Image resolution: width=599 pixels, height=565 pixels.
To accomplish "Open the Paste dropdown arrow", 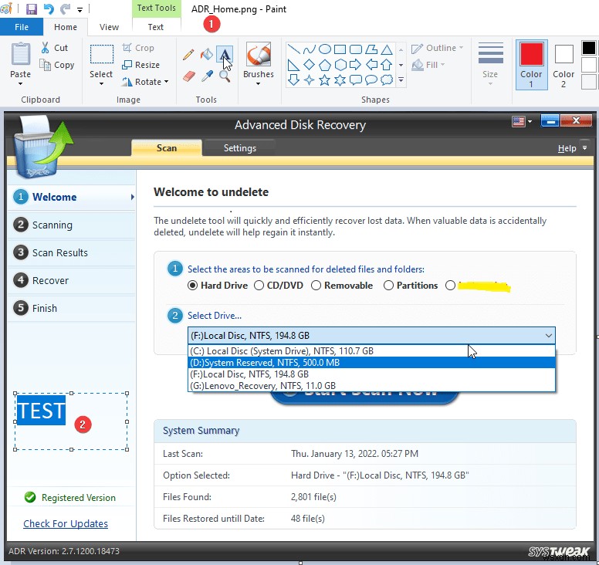I will (20, 83).
